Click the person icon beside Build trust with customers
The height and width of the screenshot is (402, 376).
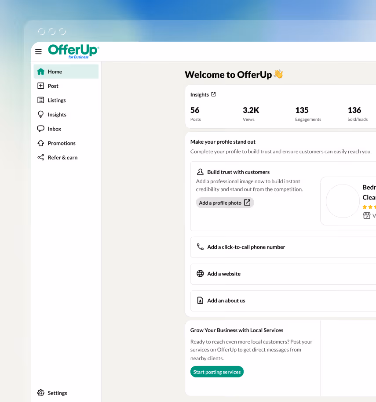(x=200, y=172)
